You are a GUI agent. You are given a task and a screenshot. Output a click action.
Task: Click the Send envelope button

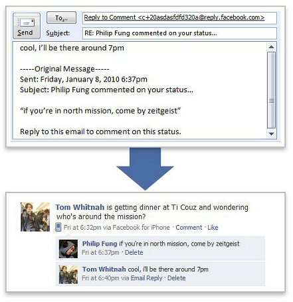(27, 26)
